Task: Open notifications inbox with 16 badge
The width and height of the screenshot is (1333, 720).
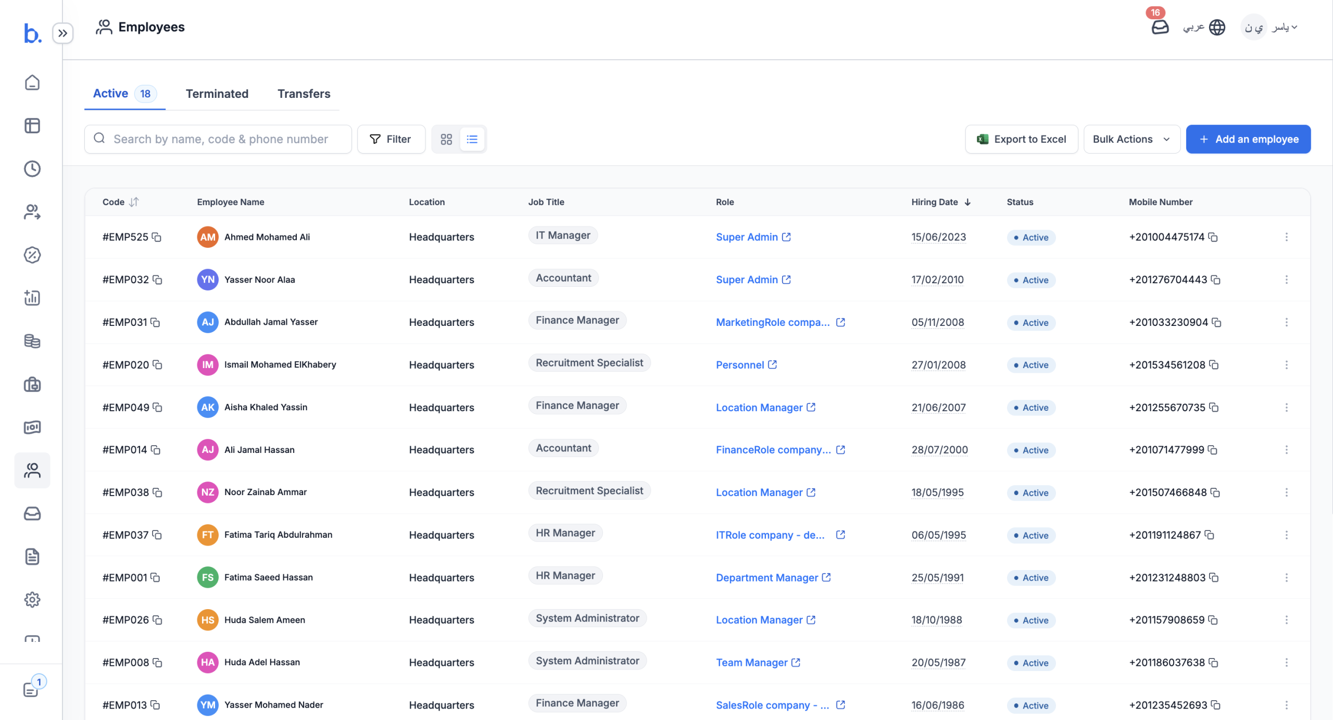Action: [x=1160, y=27]
